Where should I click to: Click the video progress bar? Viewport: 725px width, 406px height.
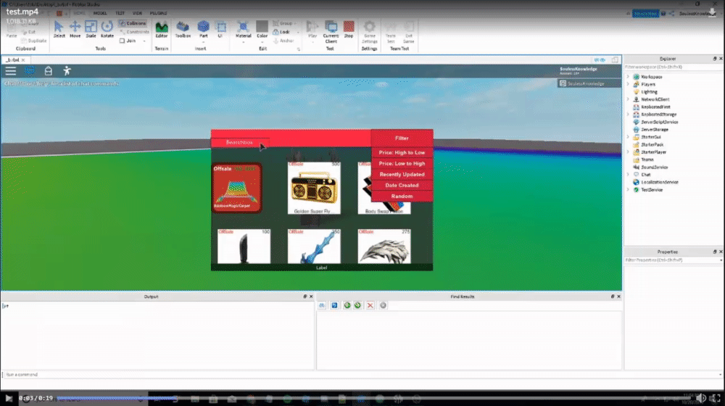point(373,398)
